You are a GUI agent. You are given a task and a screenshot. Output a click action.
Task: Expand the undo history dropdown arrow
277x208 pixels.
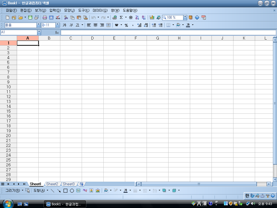pyautogui.click(x=98, y=17)
